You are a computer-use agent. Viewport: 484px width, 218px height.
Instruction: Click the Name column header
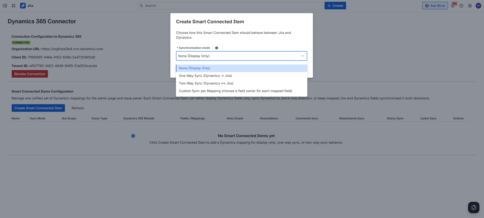[15, 118]
